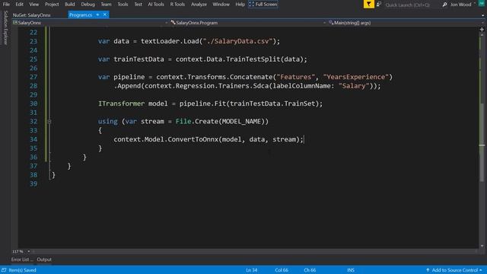This screenshot has height=274, width=487.
Task: Click Add to Source Control button
Action: (454, 270)
